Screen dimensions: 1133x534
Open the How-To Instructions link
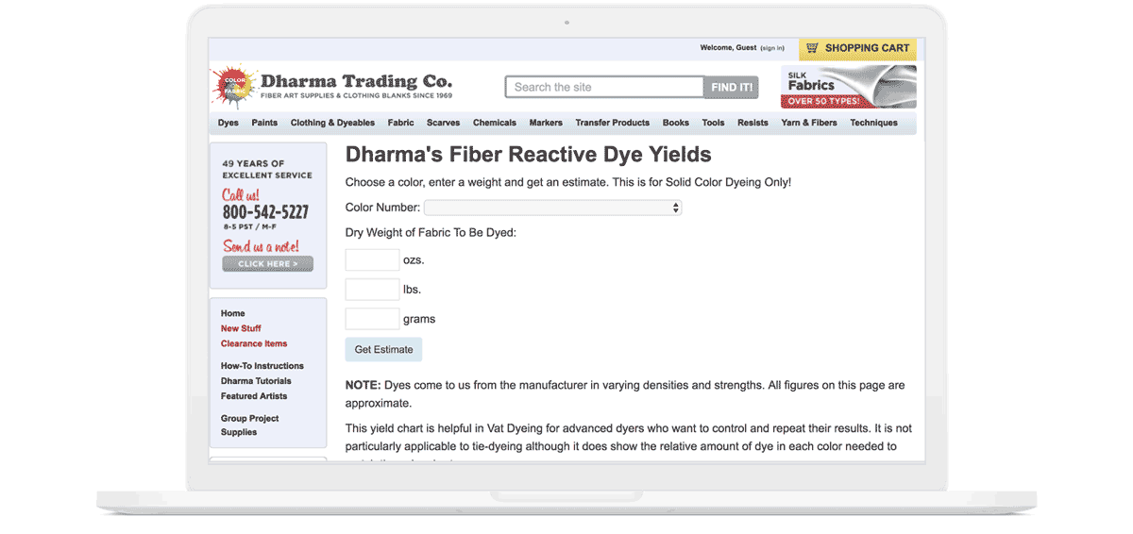262,366
